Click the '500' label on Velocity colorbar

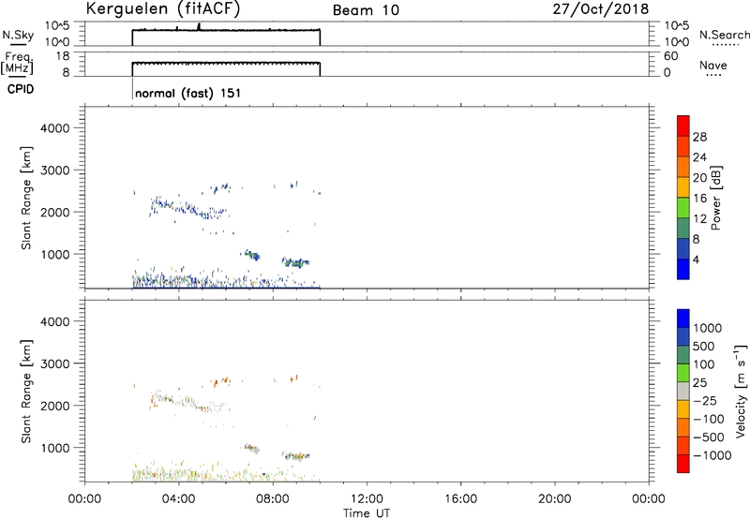pyautogui.click(x=704, y=347)
